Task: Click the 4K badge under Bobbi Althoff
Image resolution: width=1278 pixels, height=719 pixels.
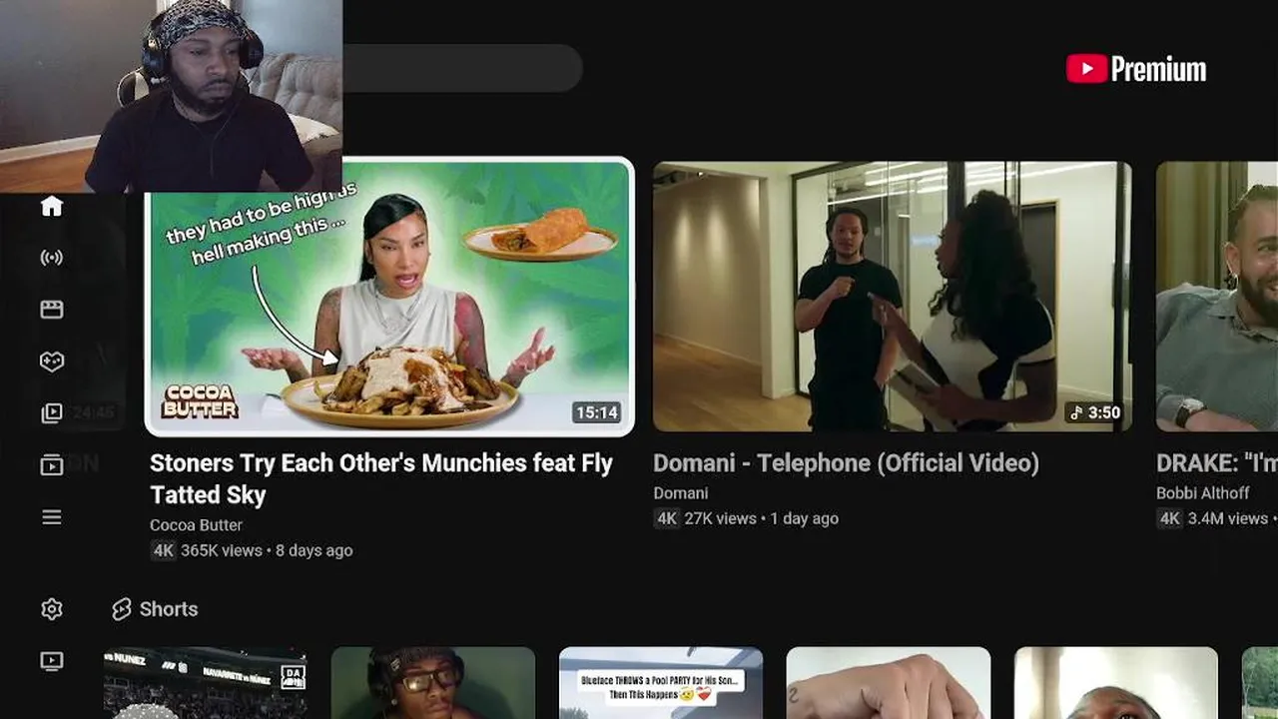Action: [1170, 518]
